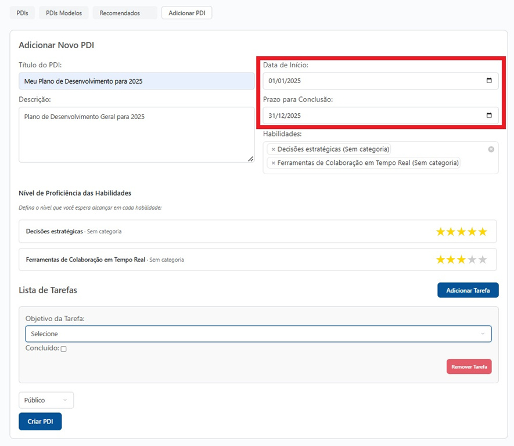The image size is (514, 446).
Task: Open calendar picker for Data de Início
Action: (489, 81)
